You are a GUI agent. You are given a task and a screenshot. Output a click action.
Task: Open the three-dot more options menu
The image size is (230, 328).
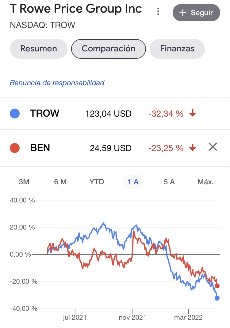158,12
